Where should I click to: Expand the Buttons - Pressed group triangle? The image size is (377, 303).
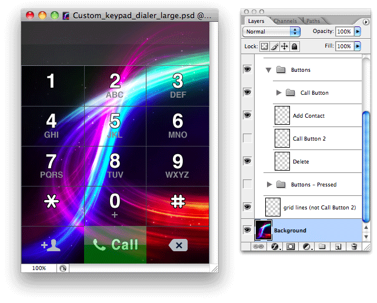269,184
